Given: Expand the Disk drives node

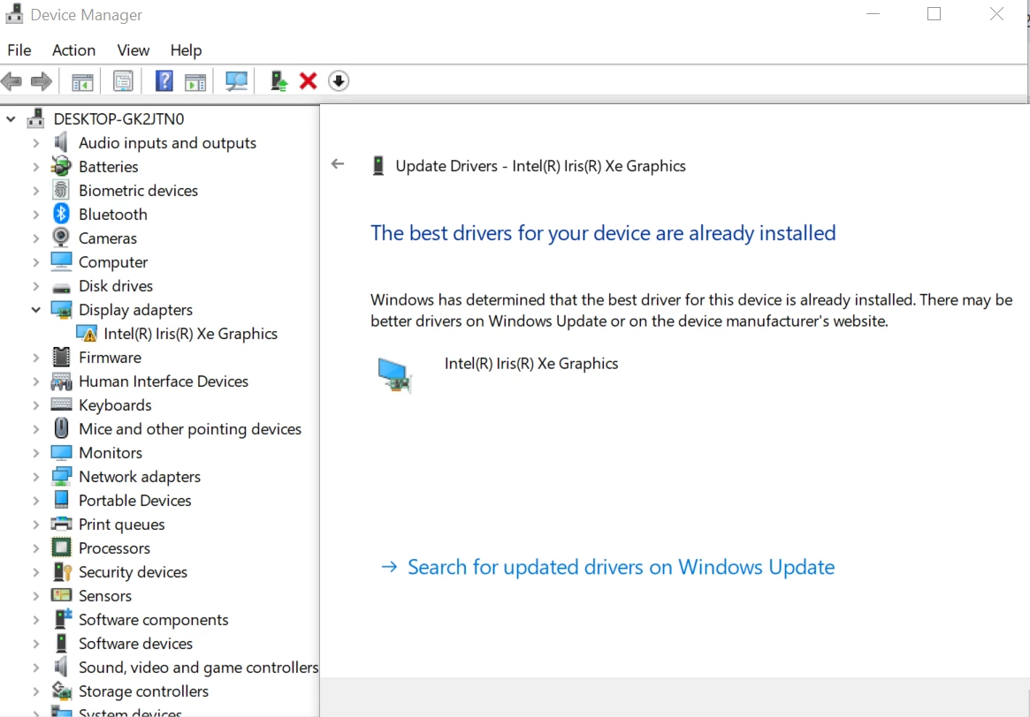Looking at the screenshot, I should (36, 286).
